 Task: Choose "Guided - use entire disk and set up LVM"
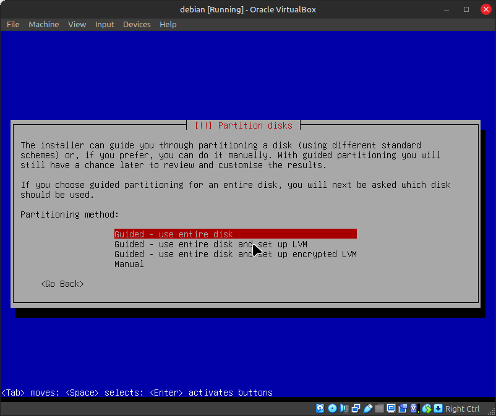(210, 244)
